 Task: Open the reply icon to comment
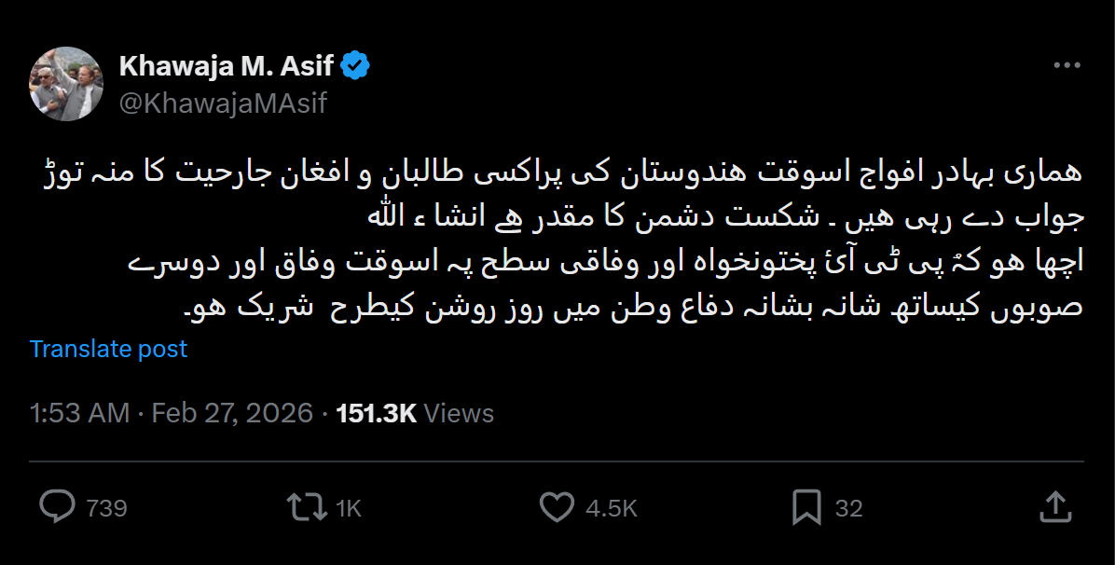pos(60,507)
